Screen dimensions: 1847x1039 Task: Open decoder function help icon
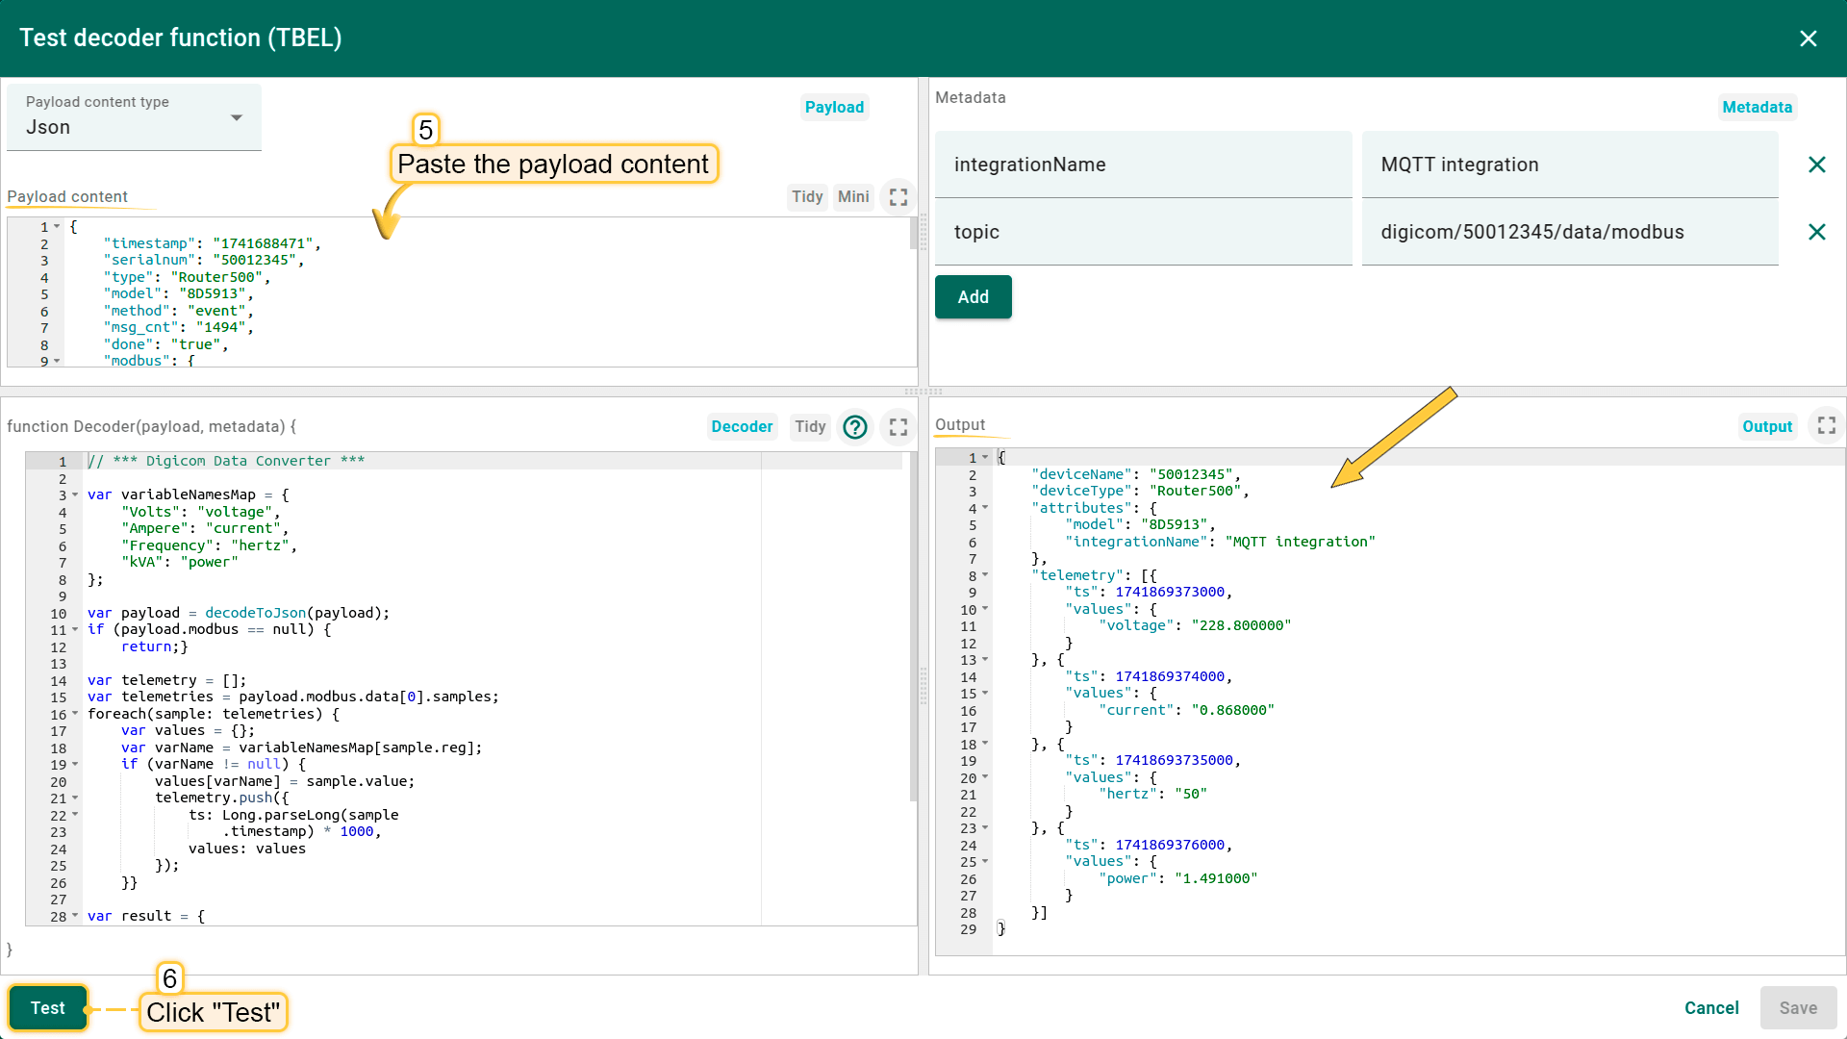pos(854,426)
